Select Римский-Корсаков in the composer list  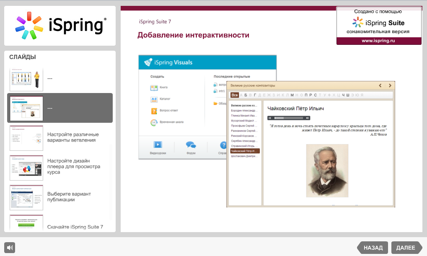pyautogui.click(x=244, y=136)
